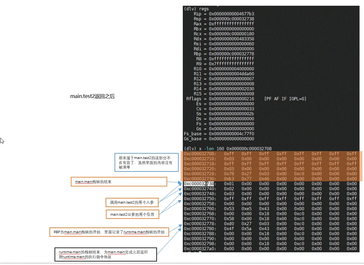This screenshot has height=265, width=364.
Task: Click memory address label 0xc000032728
Action: pyautogui.click(x=200, y=174)
